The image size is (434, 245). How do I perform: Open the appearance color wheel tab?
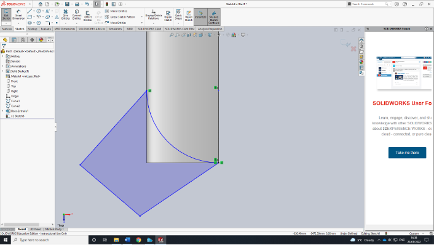[x=41, y=40]
